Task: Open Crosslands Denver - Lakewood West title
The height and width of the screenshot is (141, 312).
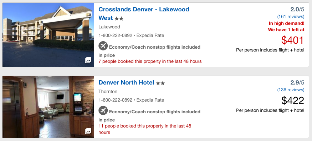Action: pos(144,13)
